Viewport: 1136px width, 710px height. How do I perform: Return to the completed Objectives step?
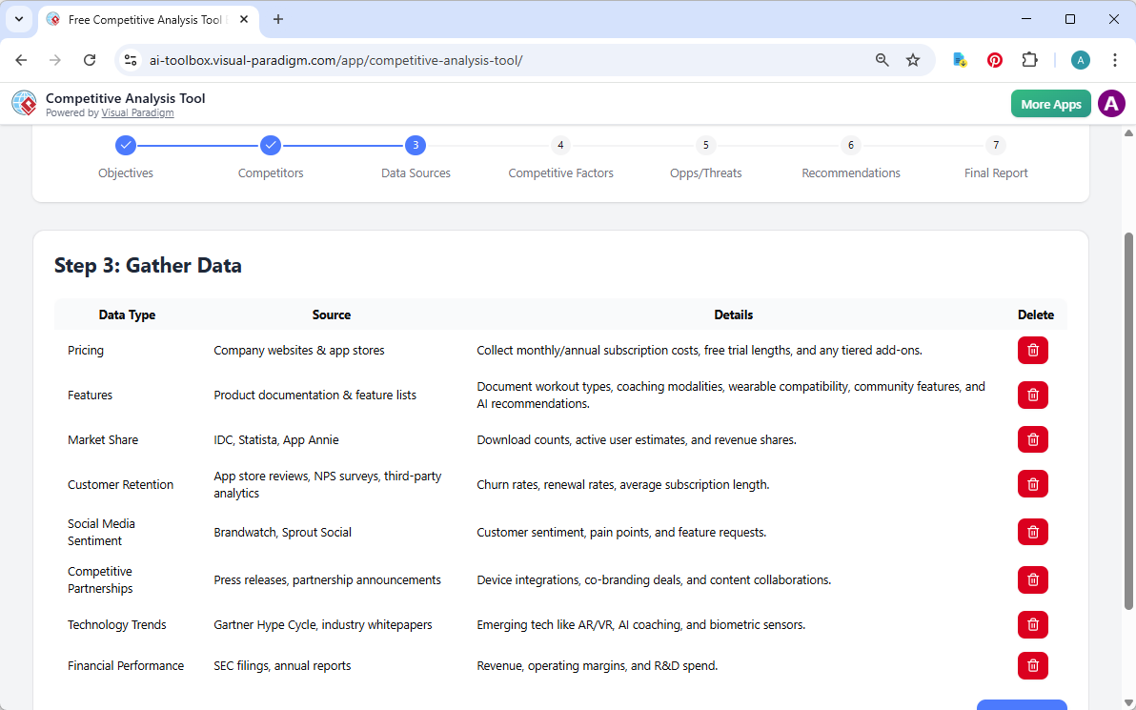tap(126, 145)
